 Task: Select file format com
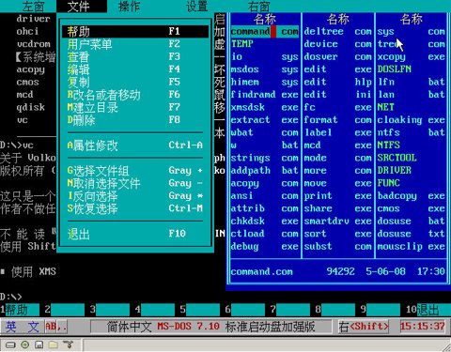(338, 120)
